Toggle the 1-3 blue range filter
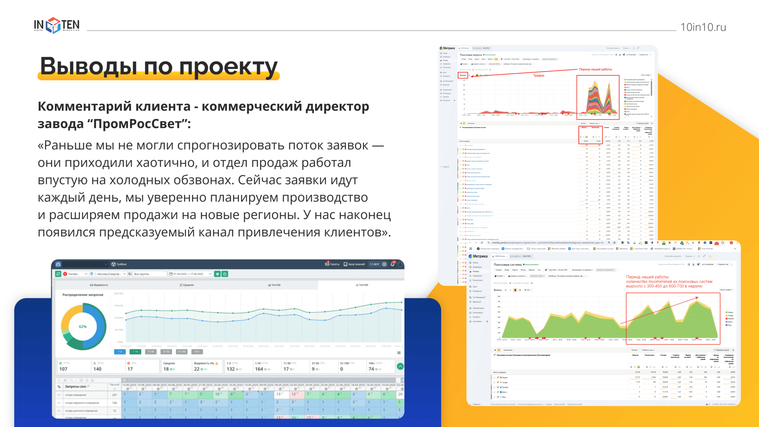This screenshot has height=427, width=759. [x=120, y=351]
